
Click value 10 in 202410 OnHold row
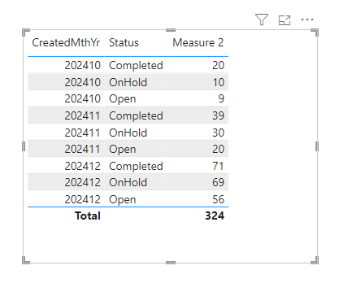click(218, 82)
